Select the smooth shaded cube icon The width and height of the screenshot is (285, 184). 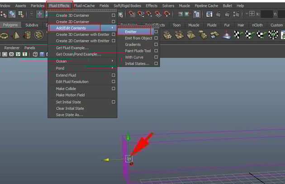coord(42,54)
